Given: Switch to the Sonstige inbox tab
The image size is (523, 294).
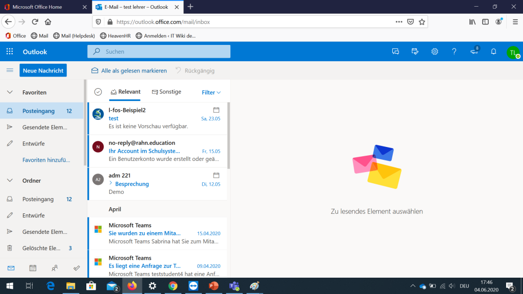Looking at the screenshot, I should pyautogui.click(x=167, y=92).
